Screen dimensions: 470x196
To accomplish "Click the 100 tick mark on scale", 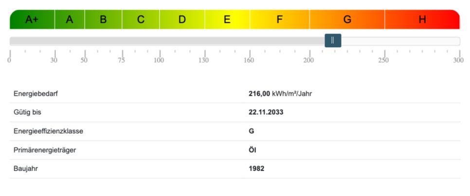I will [160, 53].
